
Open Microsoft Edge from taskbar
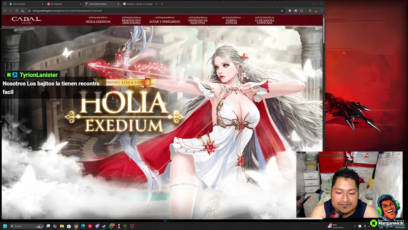83,226
